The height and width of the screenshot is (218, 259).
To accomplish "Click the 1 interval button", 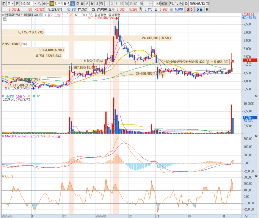I will [x=107, y=4].
